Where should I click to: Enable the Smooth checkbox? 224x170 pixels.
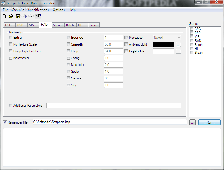tap(68, 44)
